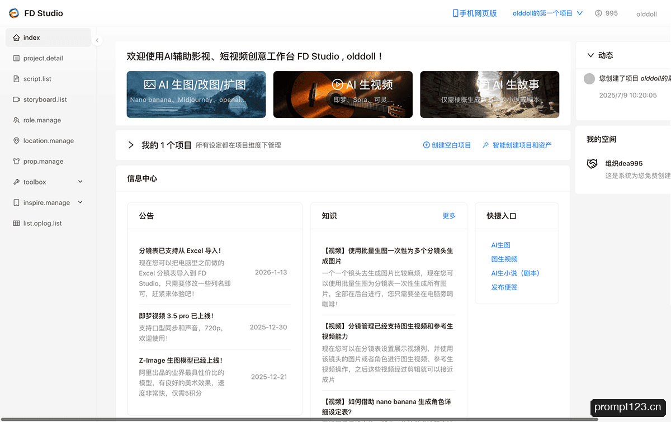Go to role.manage using its person icon
This screenshot has height=422, width=671.
tap(16, 120)
